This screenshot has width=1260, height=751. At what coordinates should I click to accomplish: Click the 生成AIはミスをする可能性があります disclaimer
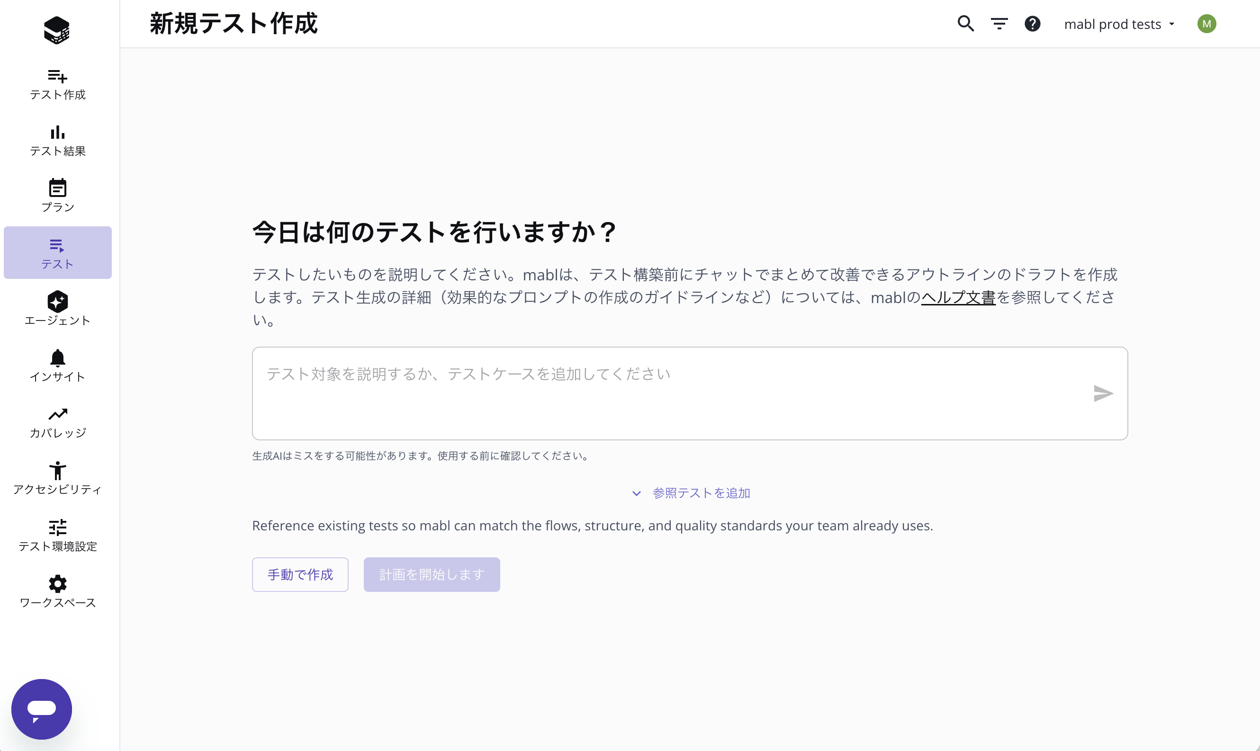coord(422,456)
